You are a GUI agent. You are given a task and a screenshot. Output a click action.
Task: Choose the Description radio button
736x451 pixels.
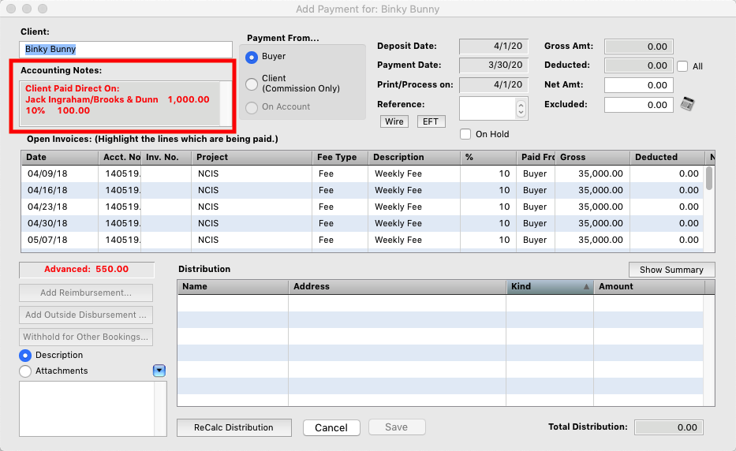pyautogui.click(x=25, y=356)
